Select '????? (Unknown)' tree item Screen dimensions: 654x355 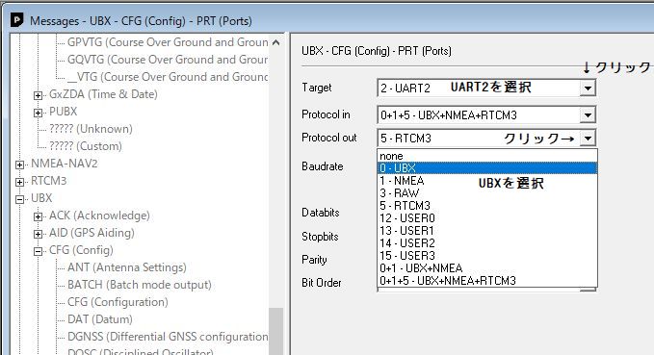[91, 129]
